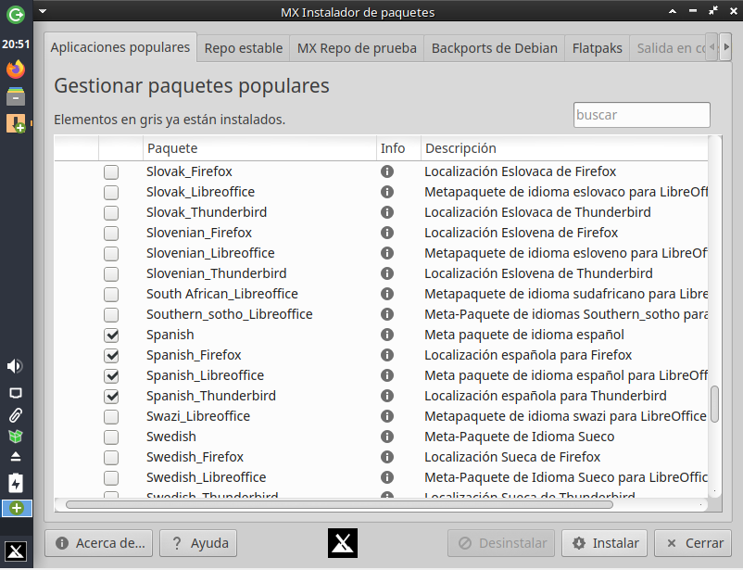Open the volume control in the panel
This screenshot has width=743, height=570.
pos(15,366)
